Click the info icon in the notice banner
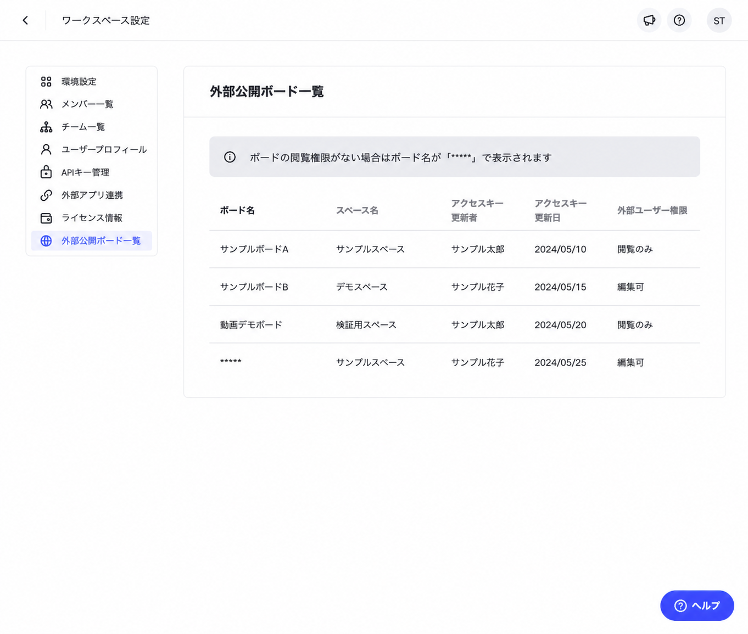 pyautogui.click(x=230, y=157)
